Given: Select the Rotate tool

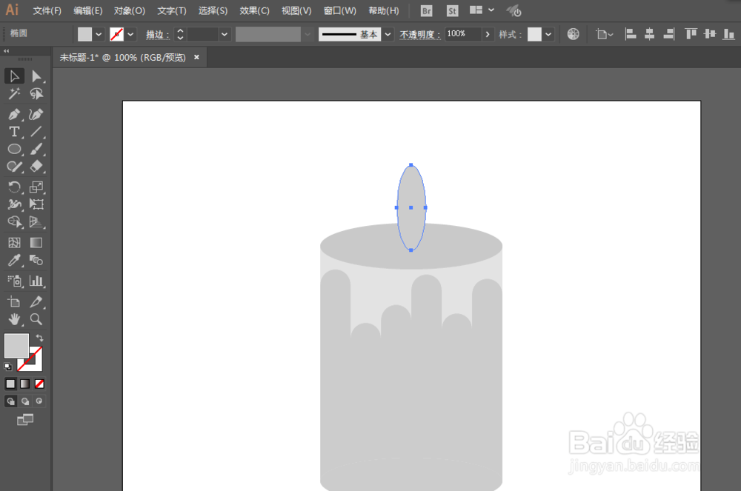Looking at the screenshot, I should point(14,187).
